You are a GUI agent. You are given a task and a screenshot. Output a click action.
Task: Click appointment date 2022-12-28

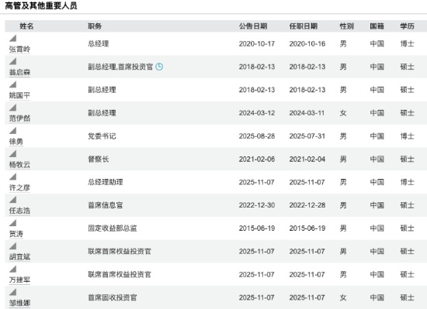coord(307,205)
